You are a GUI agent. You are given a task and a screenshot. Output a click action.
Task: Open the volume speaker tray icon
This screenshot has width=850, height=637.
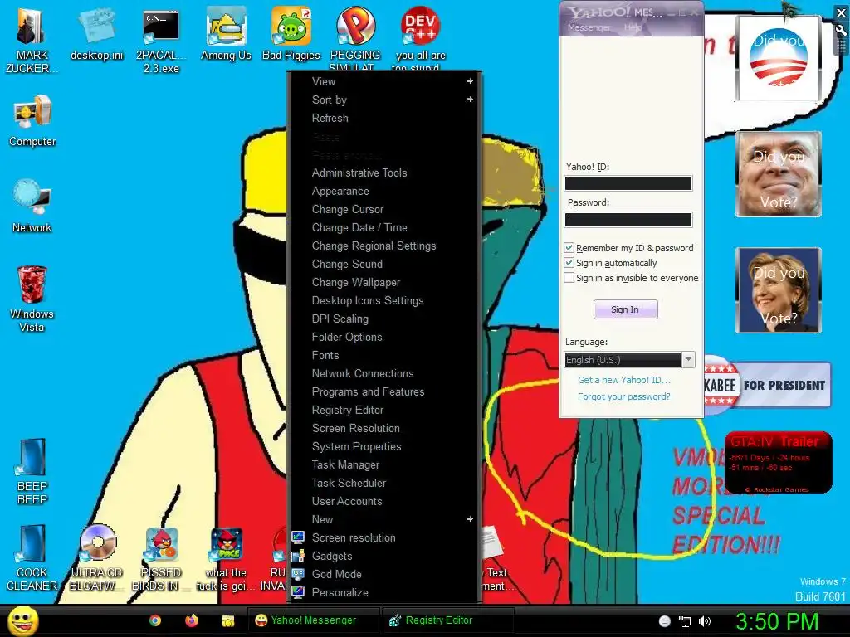705,621
